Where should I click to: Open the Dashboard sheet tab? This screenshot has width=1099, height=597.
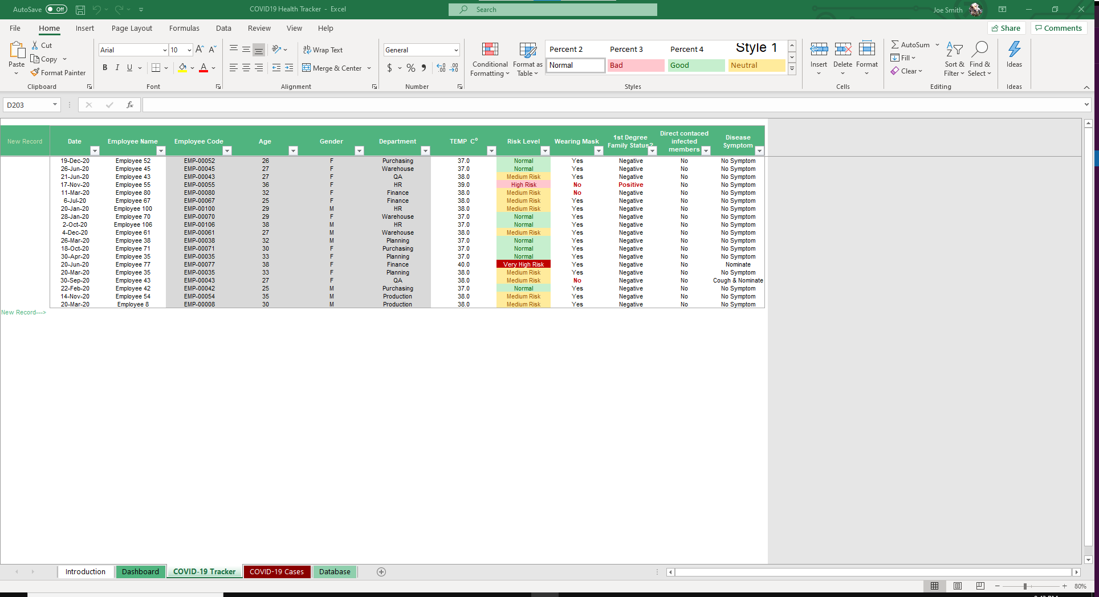pos(140,571)
